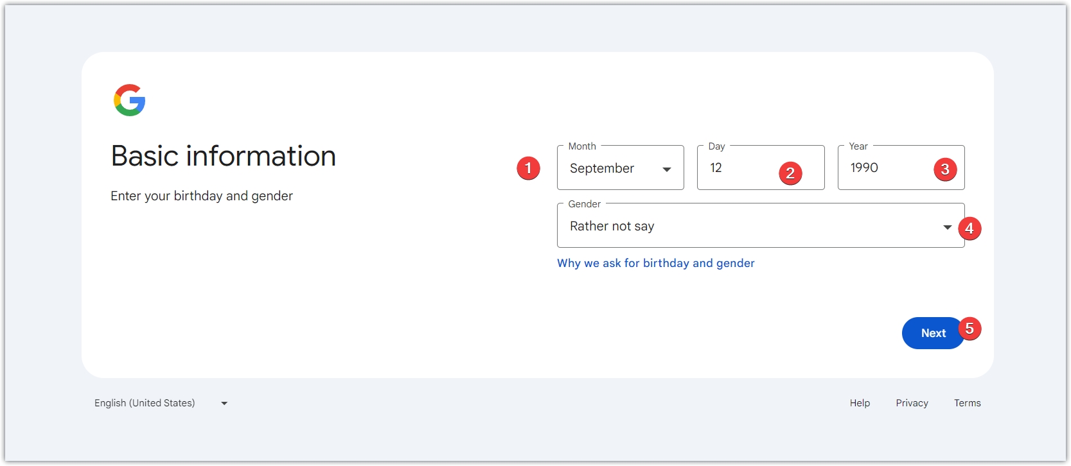Open the Help link in footer
Screen dimensions: 1071x466
860,403
